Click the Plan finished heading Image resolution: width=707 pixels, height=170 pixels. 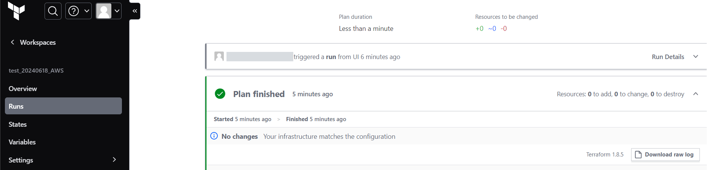click(259, 94)
